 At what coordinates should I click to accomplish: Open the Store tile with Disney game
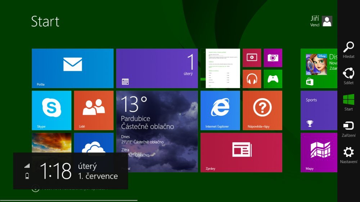[319, 68]
